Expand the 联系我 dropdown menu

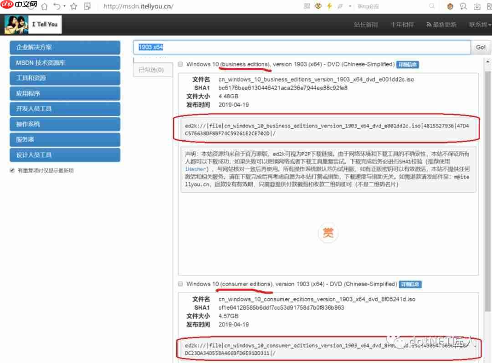click(479, 25)
